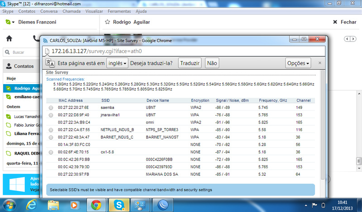Click the Windows ad banner in Skype
Image resolution: width=362 pixels, height=212 pixels.
click(21, 184)
